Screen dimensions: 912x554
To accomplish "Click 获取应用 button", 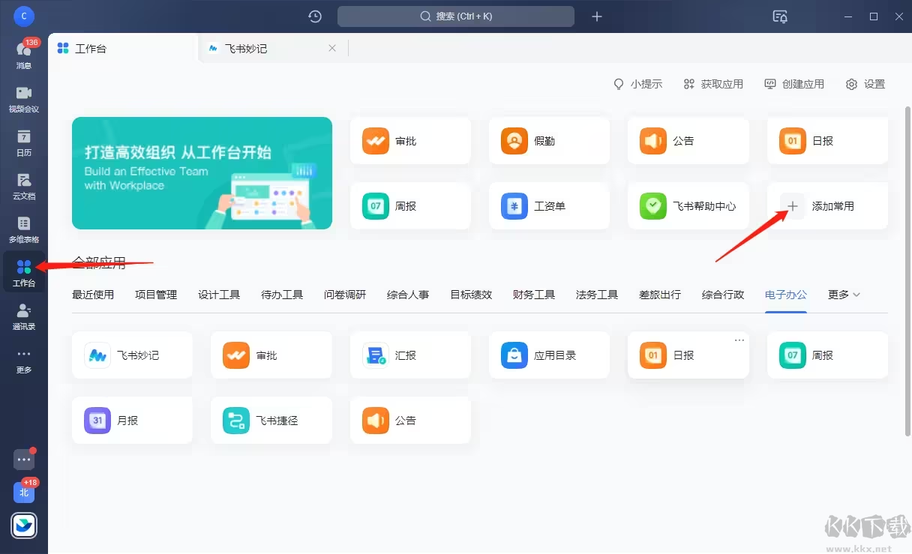I will (713, 84).
